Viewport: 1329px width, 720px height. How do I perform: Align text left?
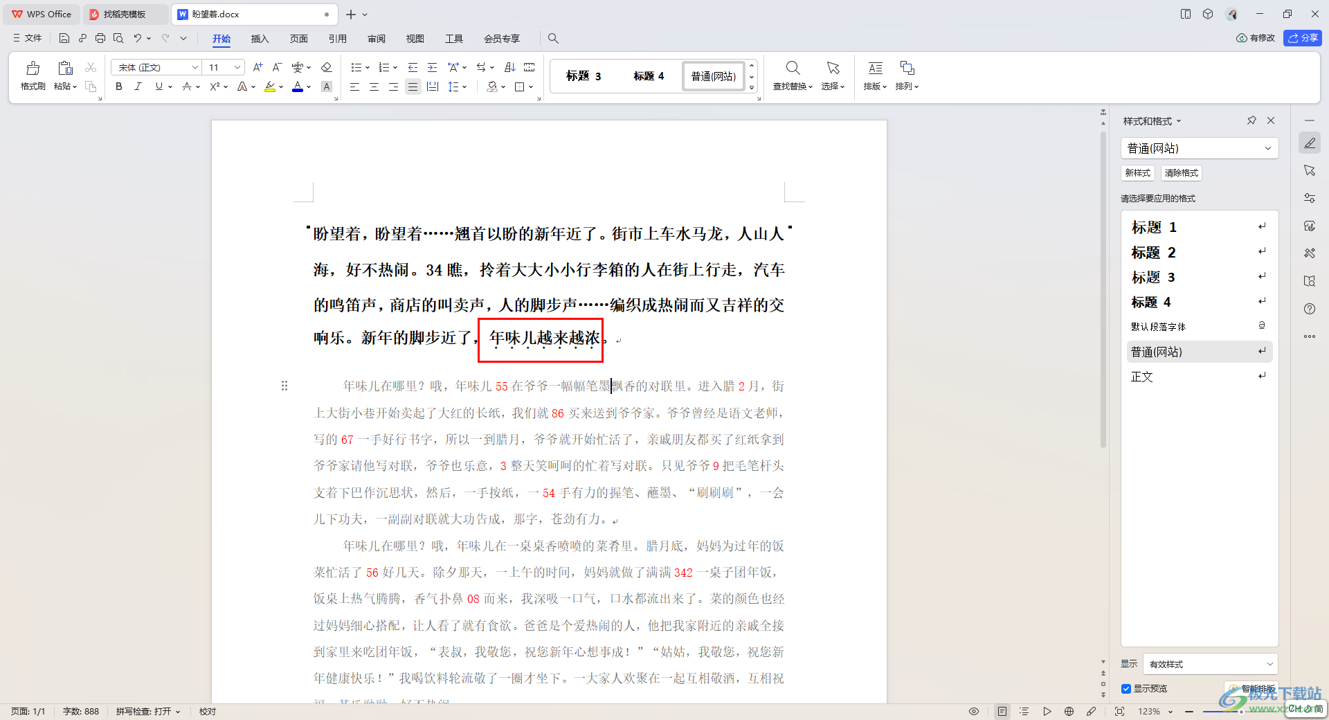coord(354,87)
